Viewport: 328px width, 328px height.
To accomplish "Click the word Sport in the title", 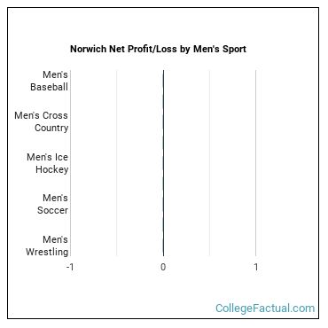I will (234, 49).
